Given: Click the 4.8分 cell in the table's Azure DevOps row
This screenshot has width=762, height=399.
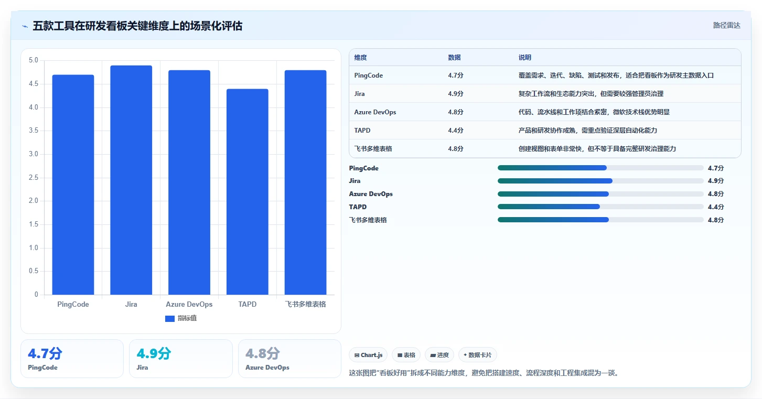Looking at the screenshot, I should click(x=456, y=112).
